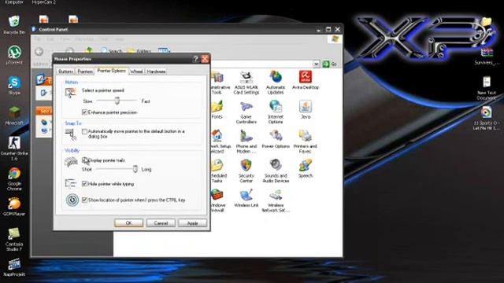The height and width of the screenshot is (283, 504).
Task: Open Avira Desktop in Control Panel
Action: pos(305,80)
